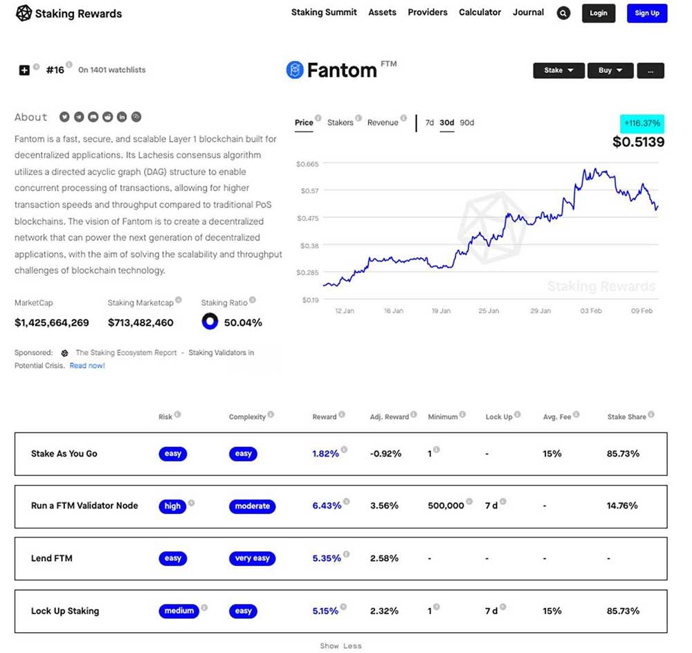The image size is (692, 653).
Task: Click info icon on Lock Up header
Action: coord(517,414)
